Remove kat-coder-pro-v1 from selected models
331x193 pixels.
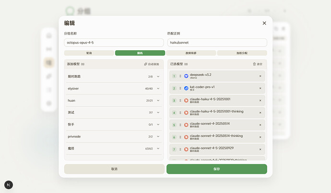[x=260, y=88]
